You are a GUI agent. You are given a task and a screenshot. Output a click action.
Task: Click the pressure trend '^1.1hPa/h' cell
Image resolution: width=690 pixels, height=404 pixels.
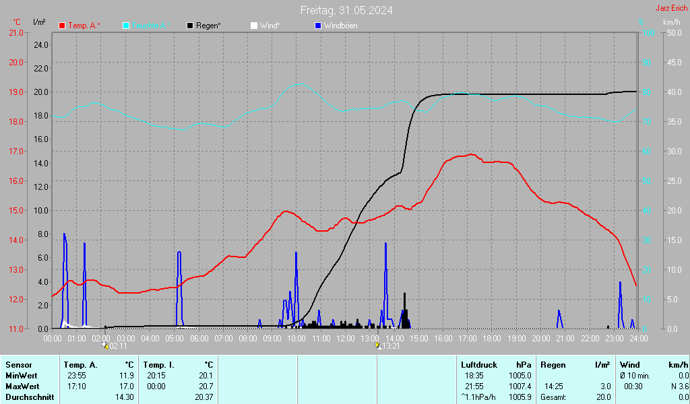[x=478, y=397]
